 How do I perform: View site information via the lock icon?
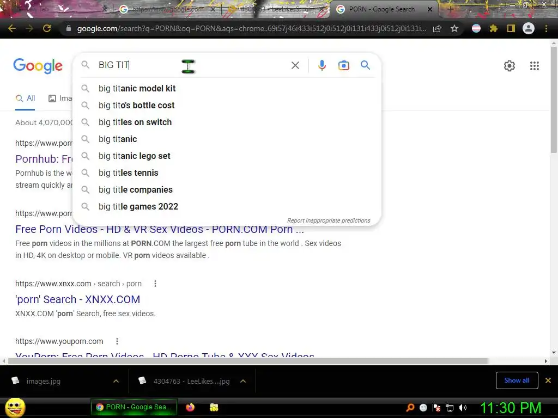coord(69,28)
